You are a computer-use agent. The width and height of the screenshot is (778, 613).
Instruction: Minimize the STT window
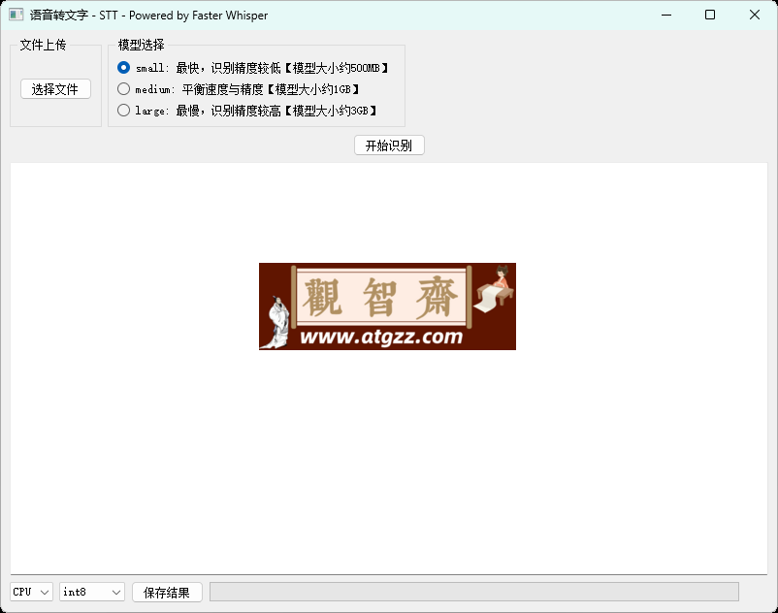[x=666, y=15]
